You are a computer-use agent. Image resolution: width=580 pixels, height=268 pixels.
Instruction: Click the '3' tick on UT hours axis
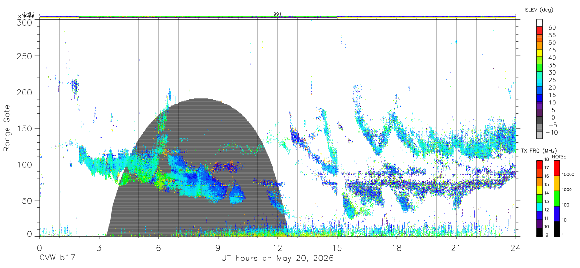point(99,247)
